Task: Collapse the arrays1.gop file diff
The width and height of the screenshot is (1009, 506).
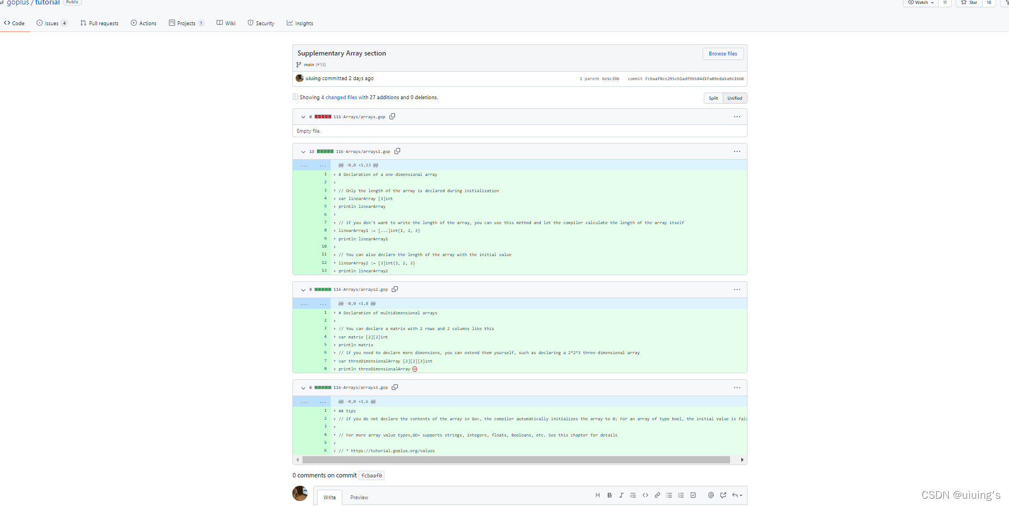Action: [x=303, y=152]
